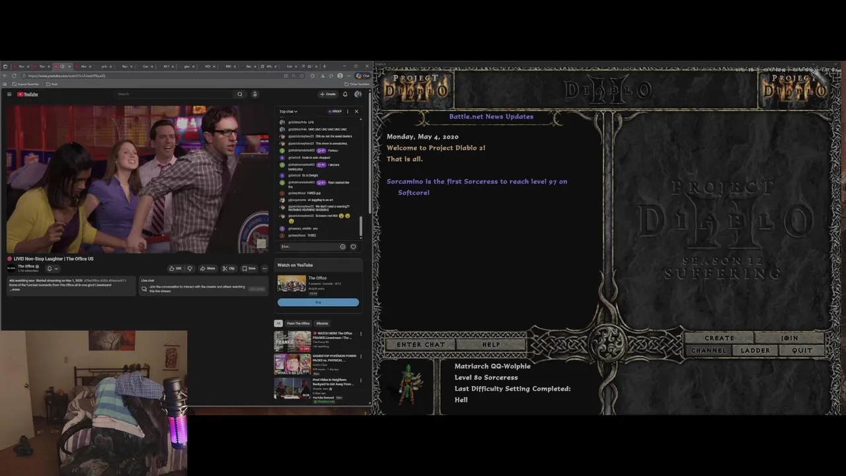Go to the YouTube home logo
This screenshot has height=476, width=846.
[28, 95]
